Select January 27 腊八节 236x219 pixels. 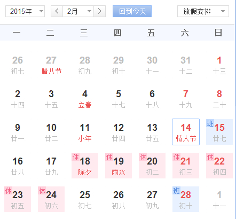tap(51, 65)
